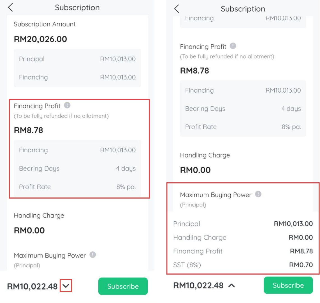Tap RM10,022.48 total on the left screen
Screen dimensions: 320x303
click(x=32, y=286)
